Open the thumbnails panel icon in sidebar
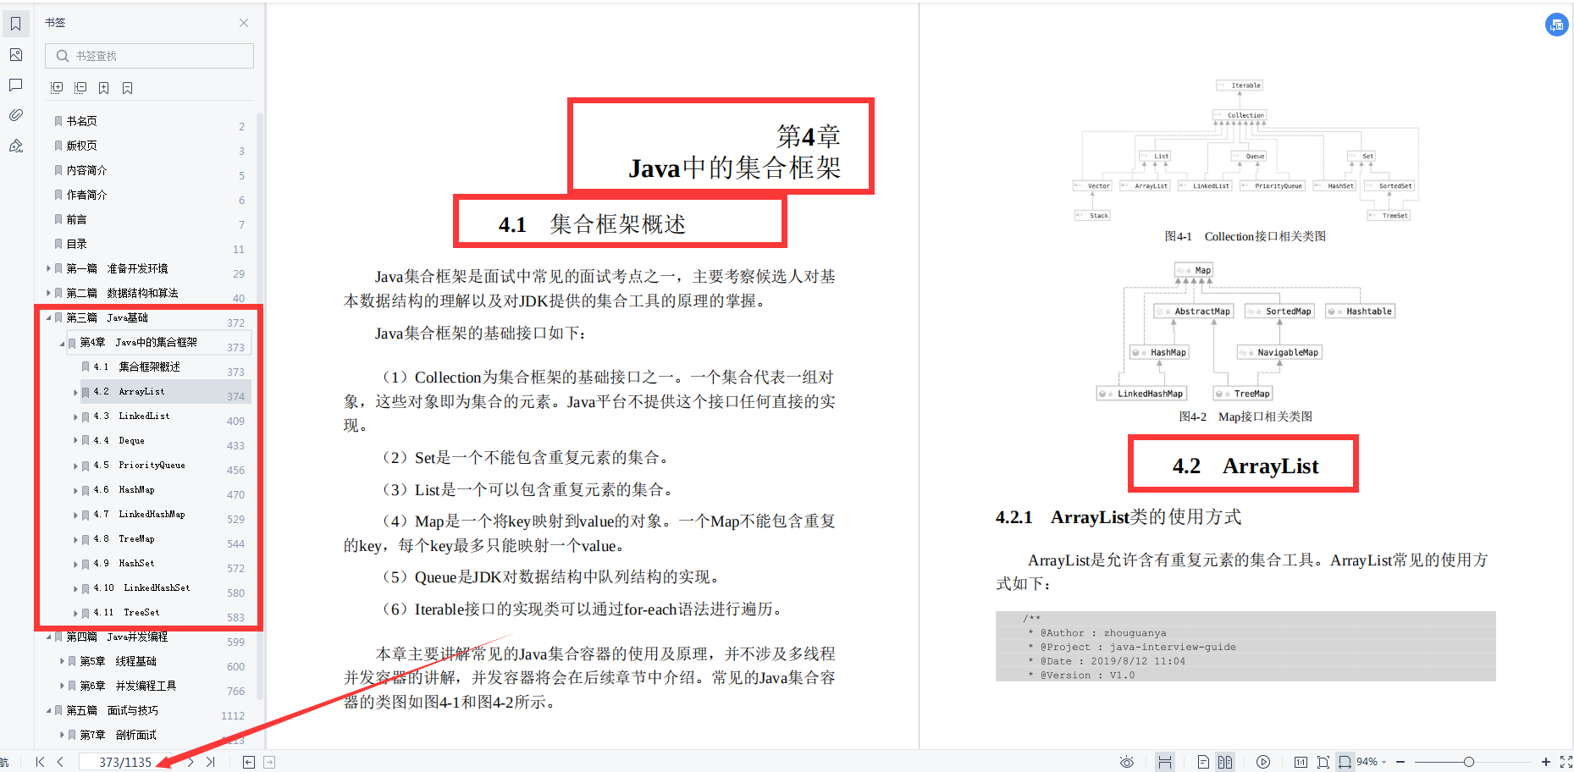 (15, 55)
